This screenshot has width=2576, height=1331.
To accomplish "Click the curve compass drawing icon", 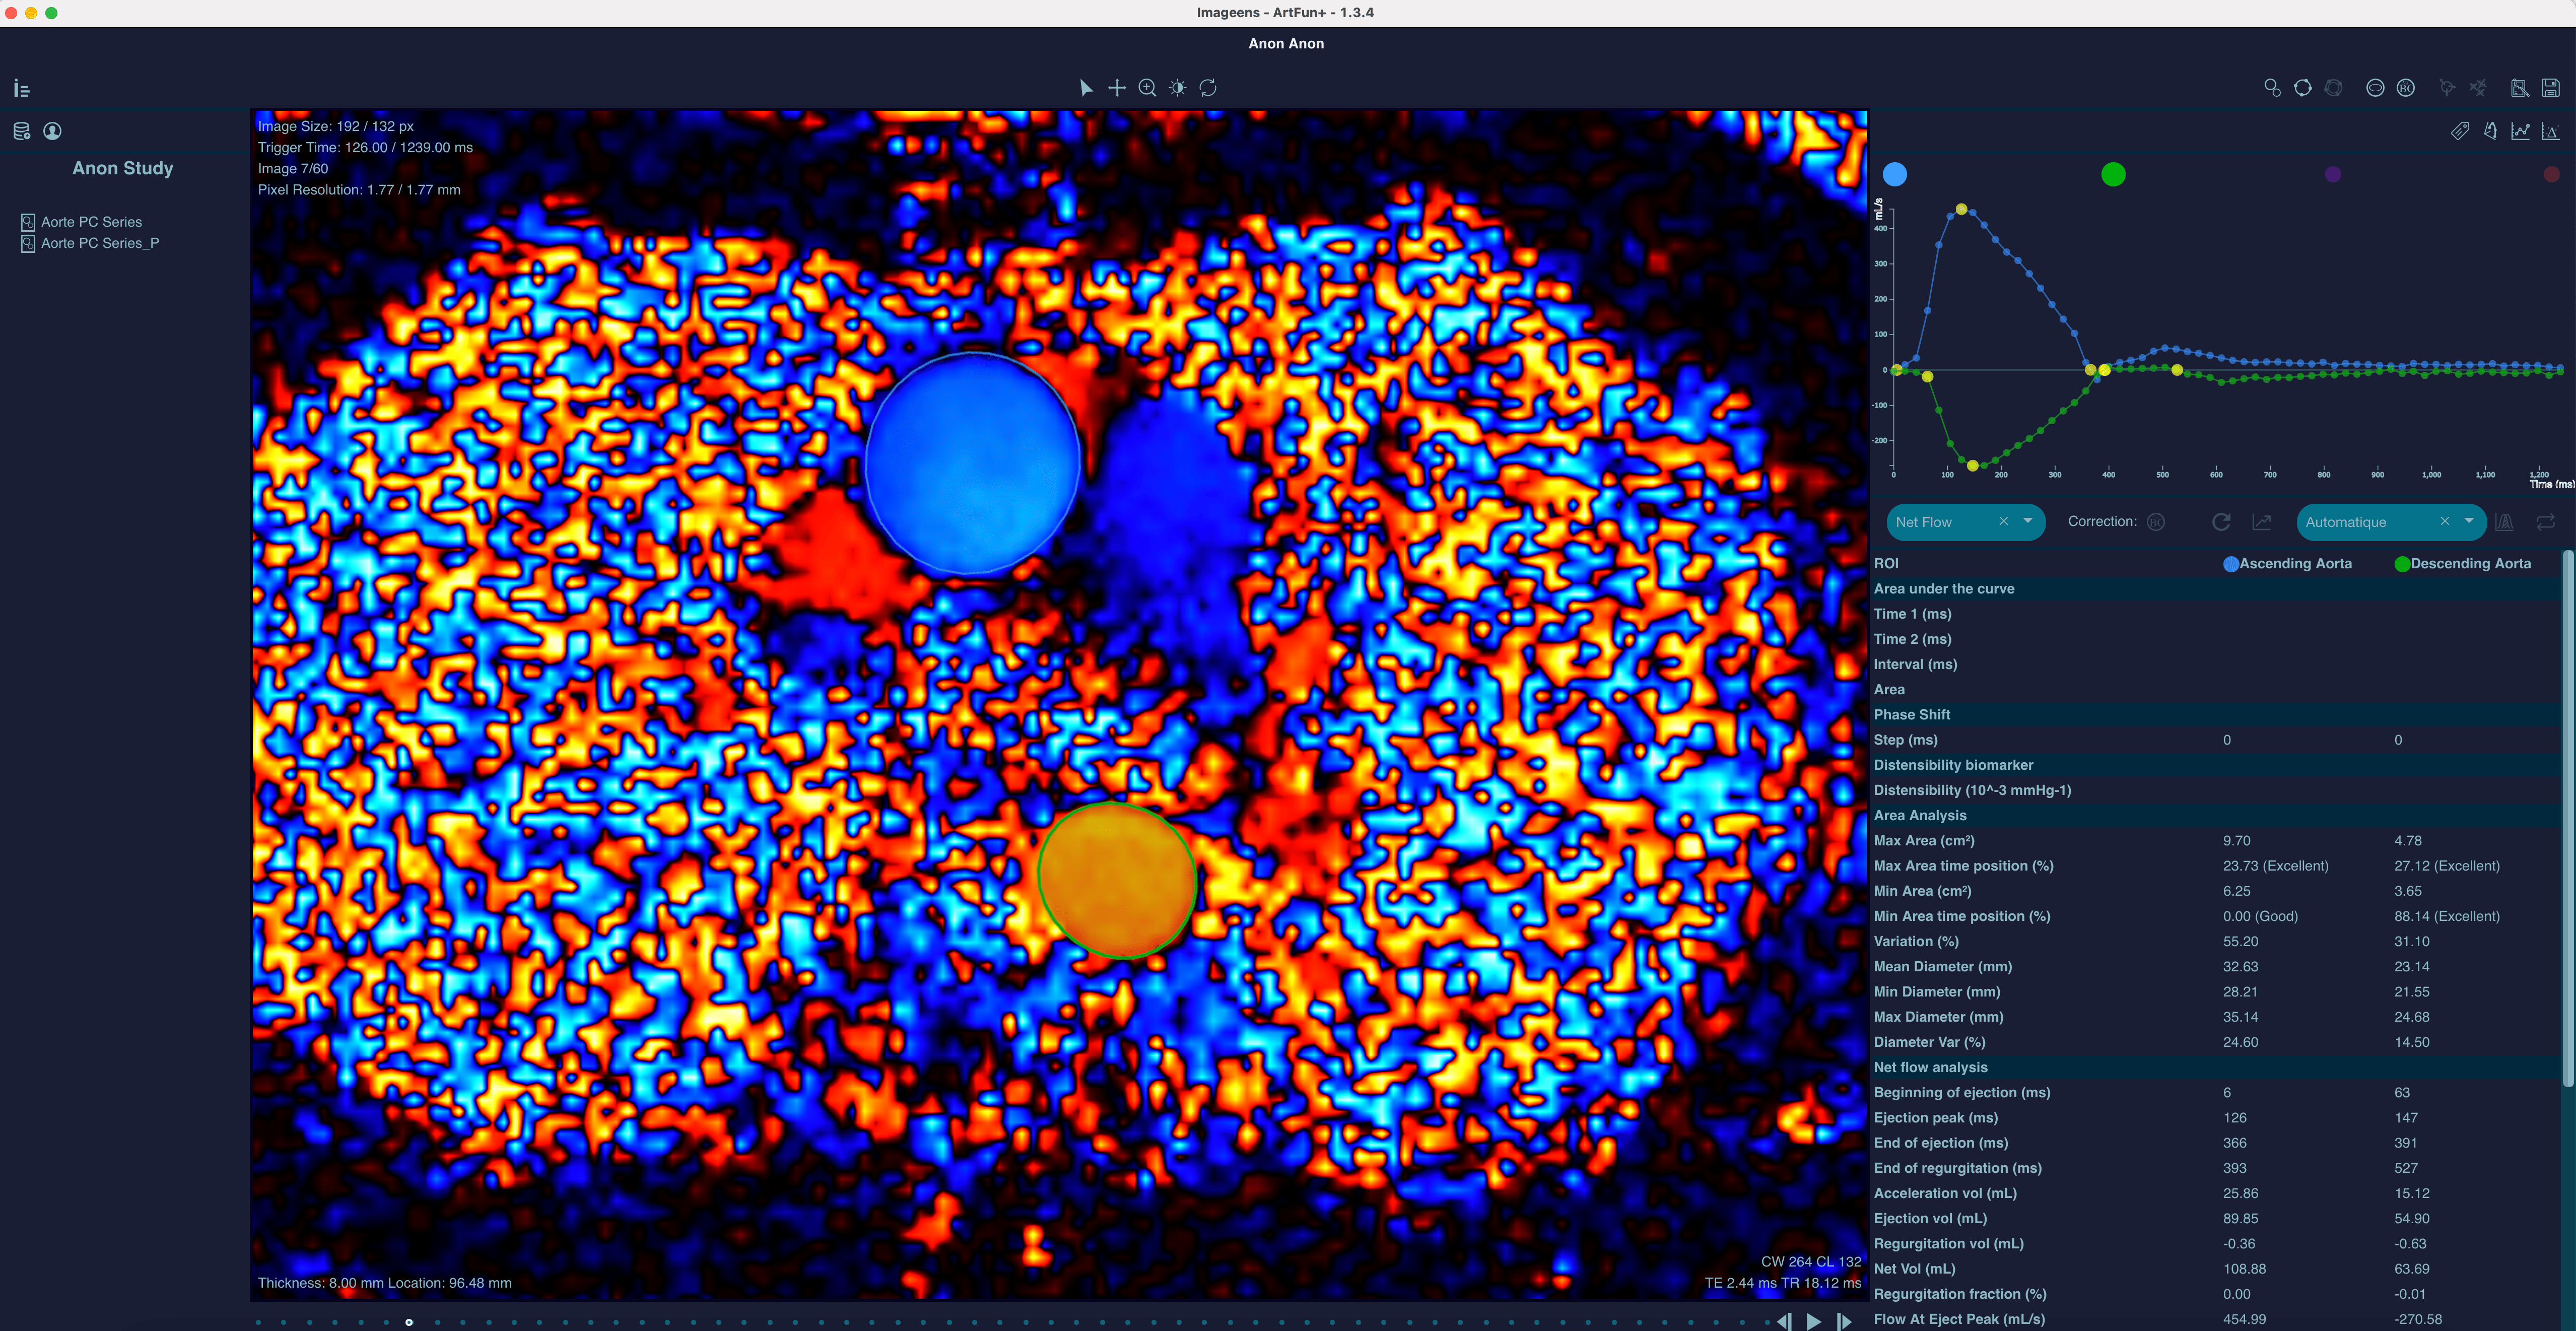I will pyautogui.click(x=2491, y=131).
